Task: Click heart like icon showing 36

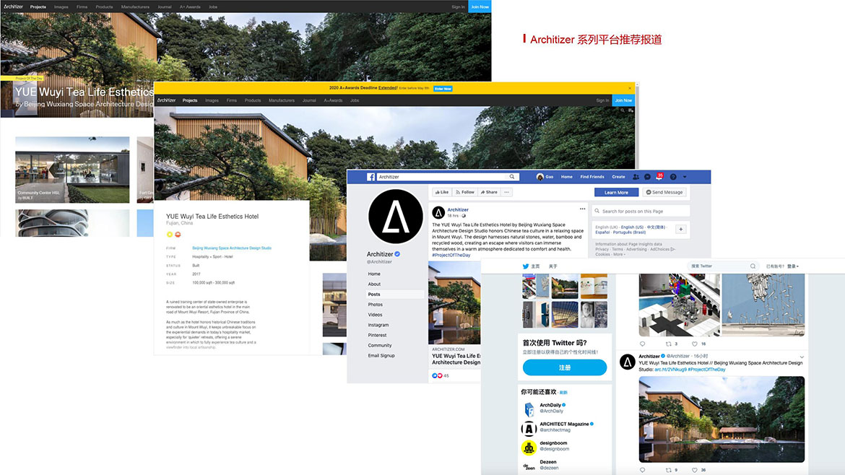Action: (695, 470)
